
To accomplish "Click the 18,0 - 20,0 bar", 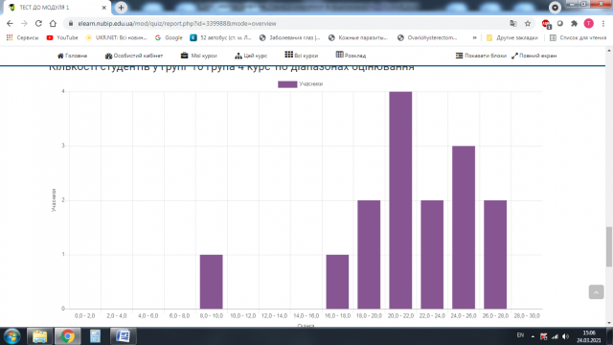I will (369, 255).
